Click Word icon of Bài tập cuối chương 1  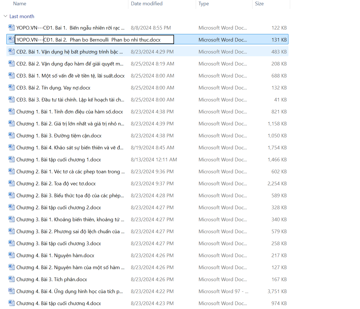[11, 159]
